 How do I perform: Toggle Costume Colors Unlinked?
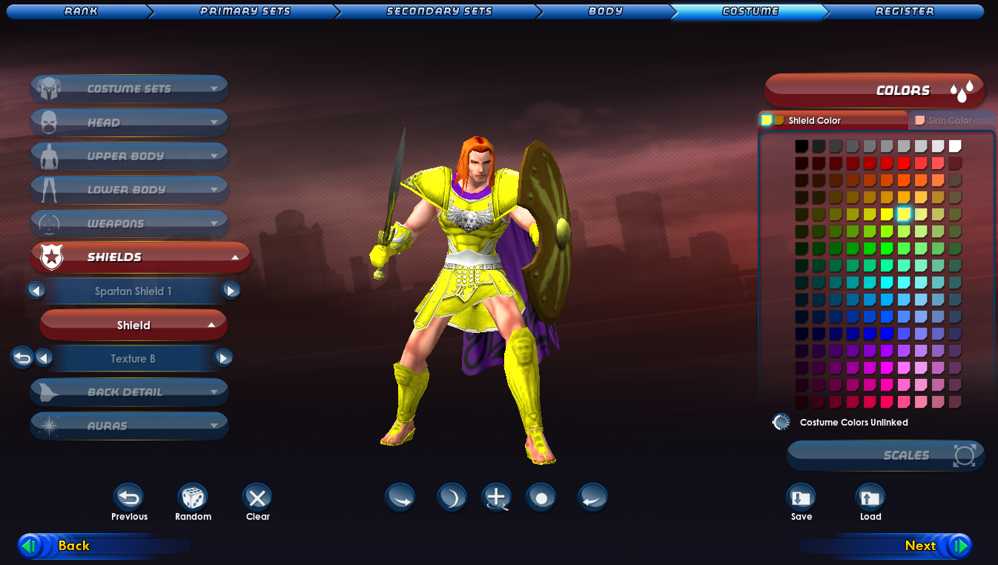click(x=781, y=422)
